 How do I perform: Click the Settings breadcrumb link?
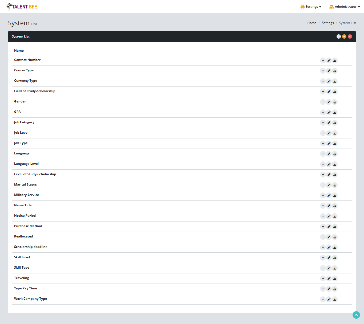[x=327, y=23]
